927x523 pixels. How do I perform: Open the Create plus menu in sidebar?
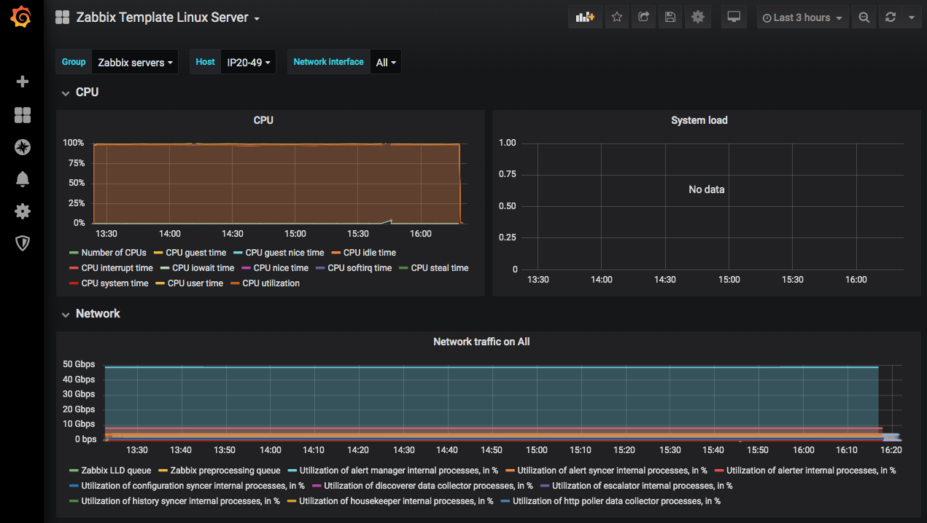coord(23,82)
